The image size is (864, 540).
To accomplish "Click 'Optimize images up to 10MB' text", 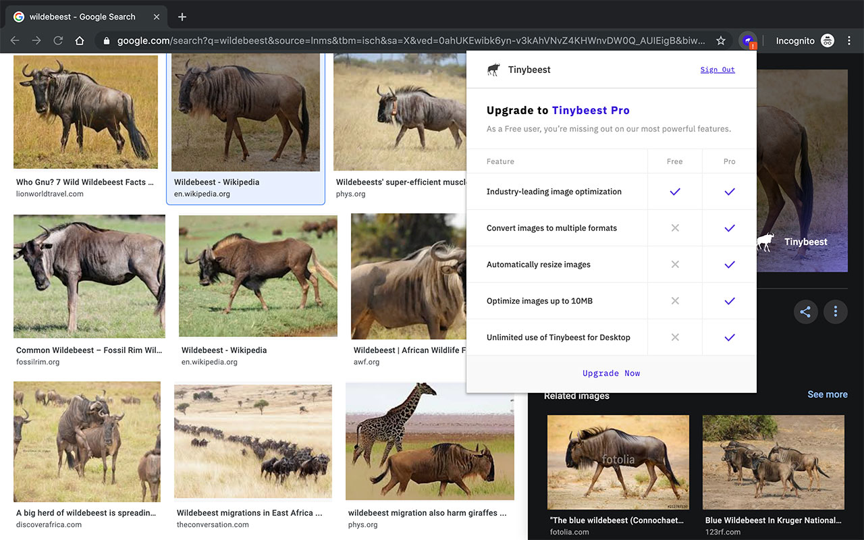I will click(539, 301).
